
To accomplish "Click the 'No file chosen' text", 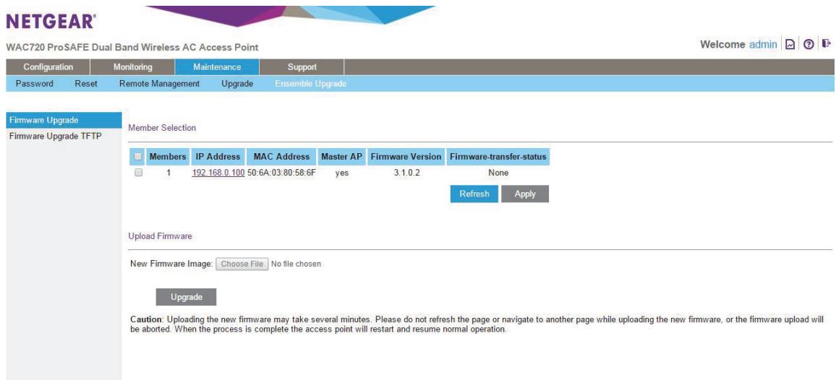I will coord(296,264).
